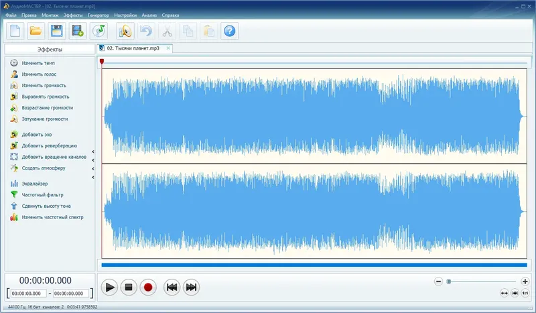Stop playback with the Stop button

click(129, 288)
